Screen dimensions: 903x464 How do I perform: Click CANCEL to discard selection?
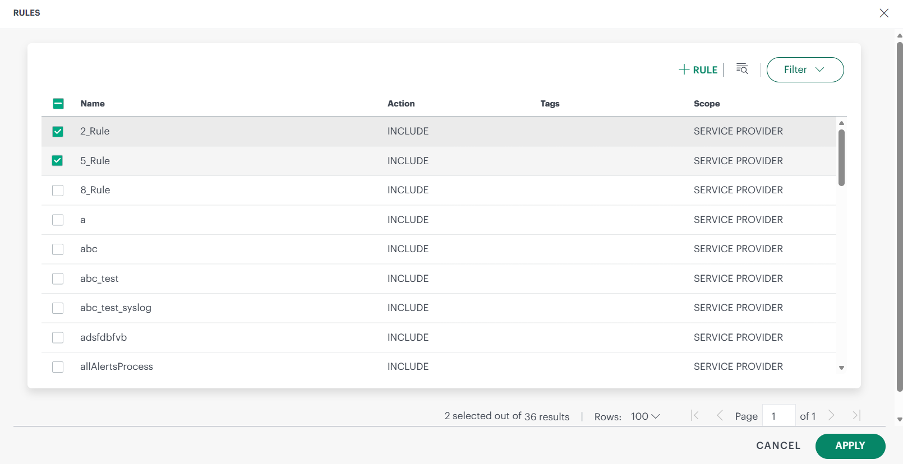[778, 446]
